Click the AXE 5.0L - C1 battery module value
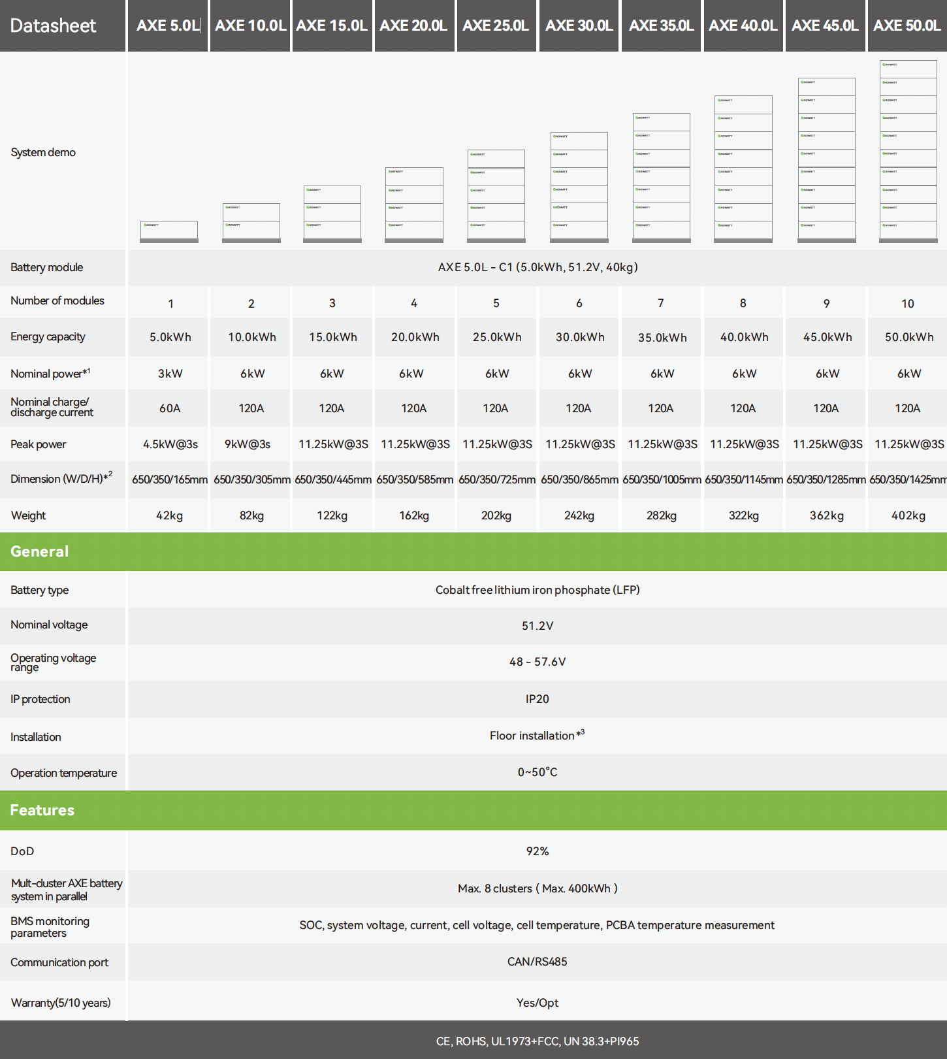This screenshot has width=947, height=1059. coord(538,267)
